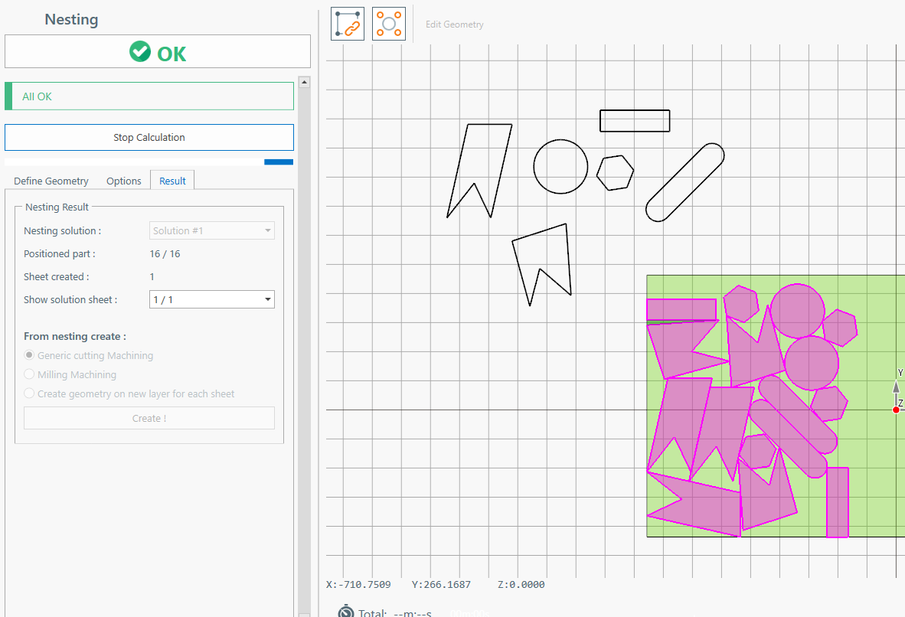Switch to the Define Geometry tab
The height and width of the screenshot is (617, 905).
click(x=51, y=181)
